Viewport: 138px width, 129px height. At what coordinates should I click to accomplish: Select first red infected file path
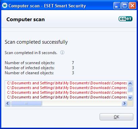[67, 83]
